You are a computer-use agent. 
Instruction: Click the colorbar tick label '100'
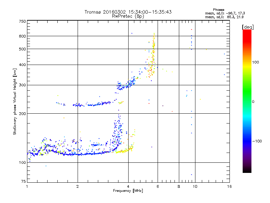[x=255, y=62]
